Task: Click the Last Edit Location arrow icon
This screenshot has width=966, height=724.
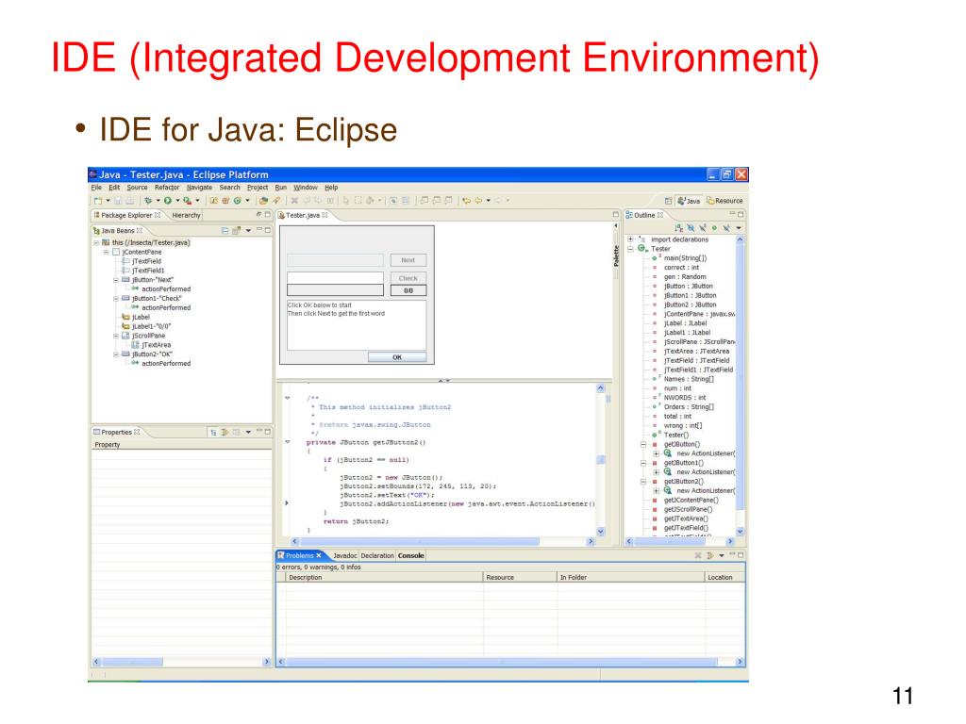Action: [466, 201]
